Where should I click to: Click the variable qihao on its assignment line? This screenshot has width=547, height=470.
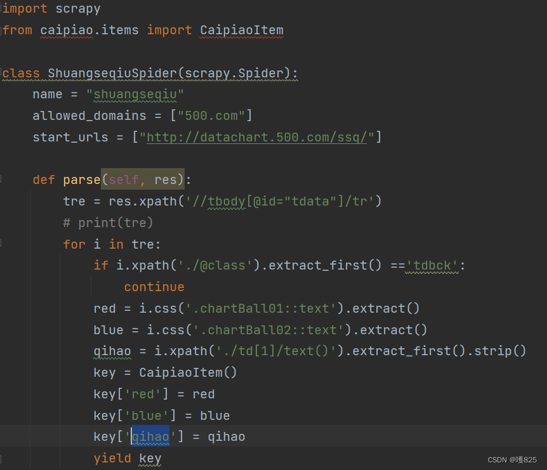tap(107, 351)
